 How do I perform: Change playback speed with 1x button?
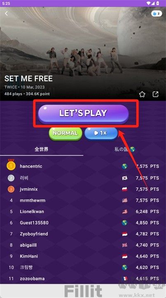101,133
